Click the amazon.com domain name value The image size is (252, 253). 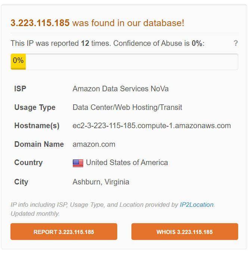94,144
